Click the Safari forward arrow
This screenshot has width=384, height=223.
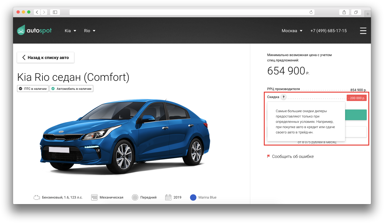tap(44, 12)
